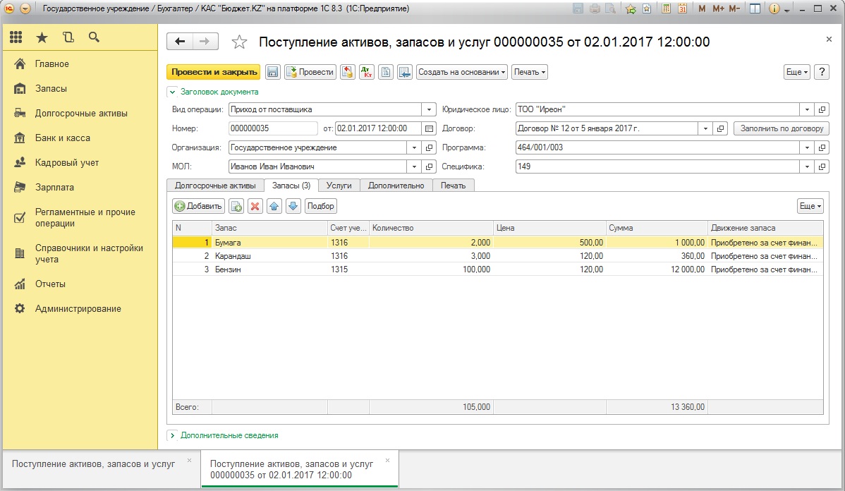Expand Дополнительные сведения section
The height and width of the screenshot is (491, 845).
[172, 435]
